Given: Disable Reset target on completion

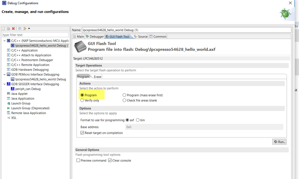Looking at the screenshot, I should [82, 133].
